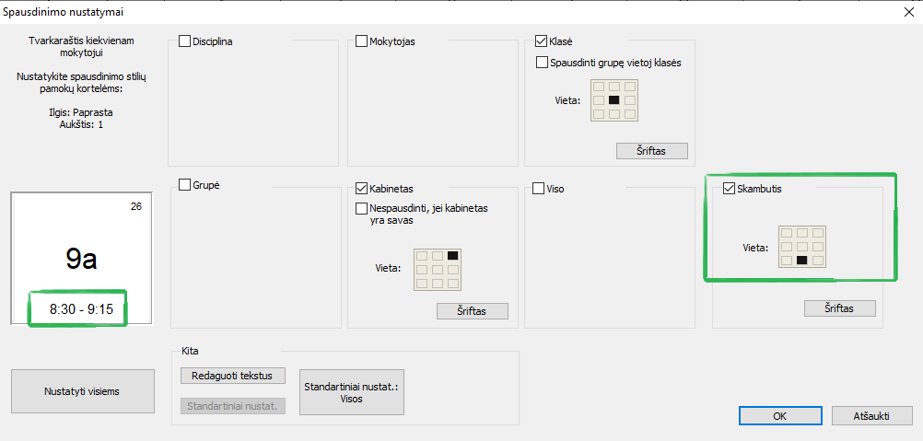Enable the Grupė checkbox
The image size is (923, 441).
[185, 185]
